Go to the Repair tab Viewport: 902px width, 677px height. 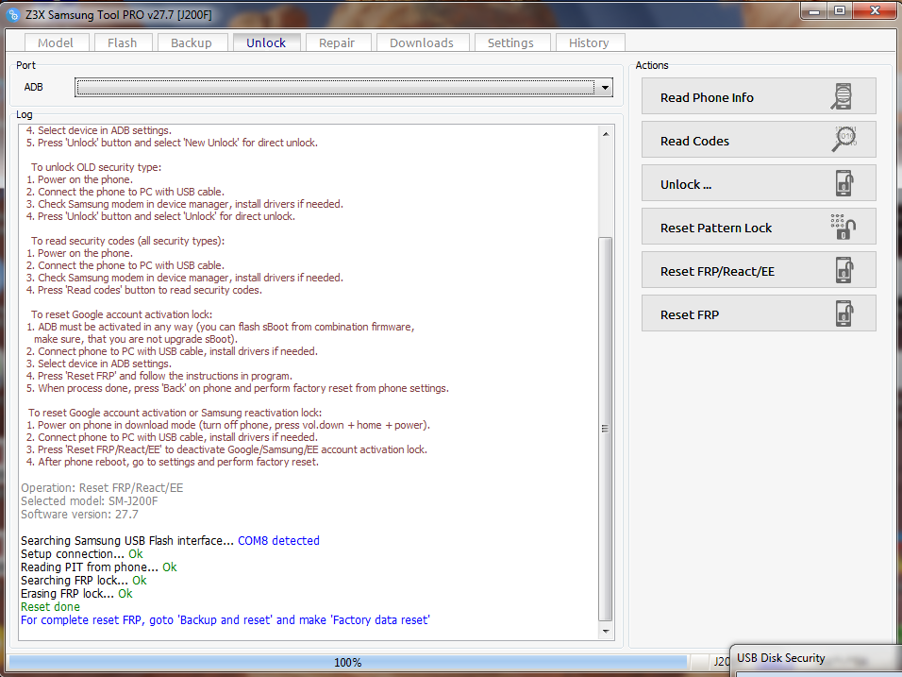(337, 42)
